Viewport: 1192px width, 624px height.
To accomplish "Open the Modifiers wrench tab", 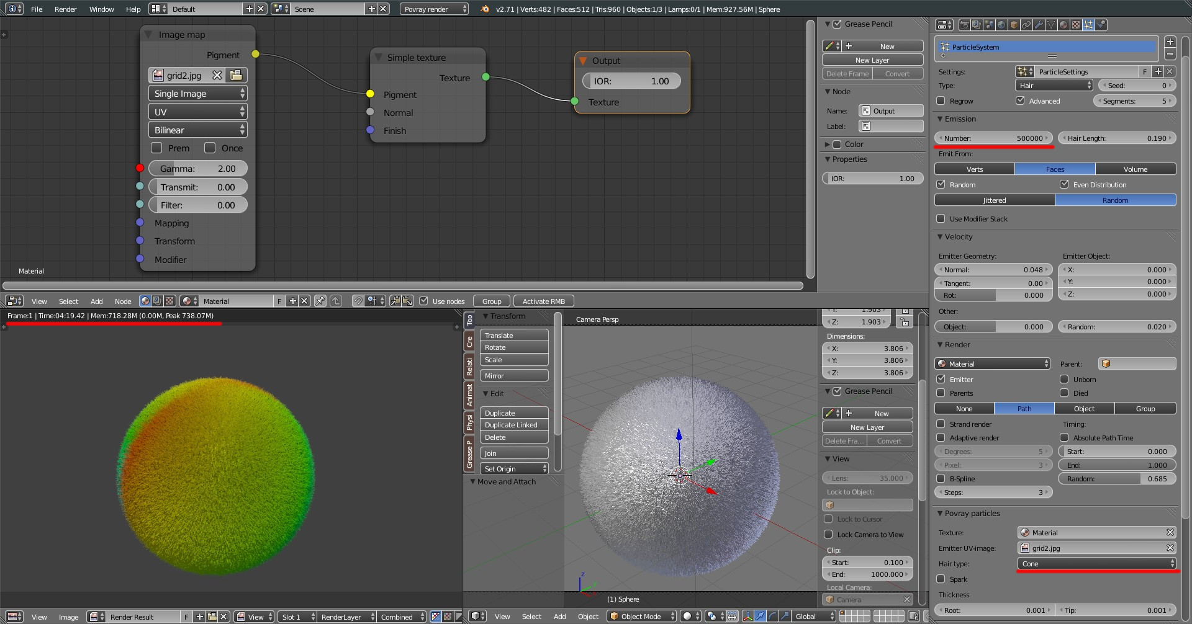I will (x=1039, y=25).
